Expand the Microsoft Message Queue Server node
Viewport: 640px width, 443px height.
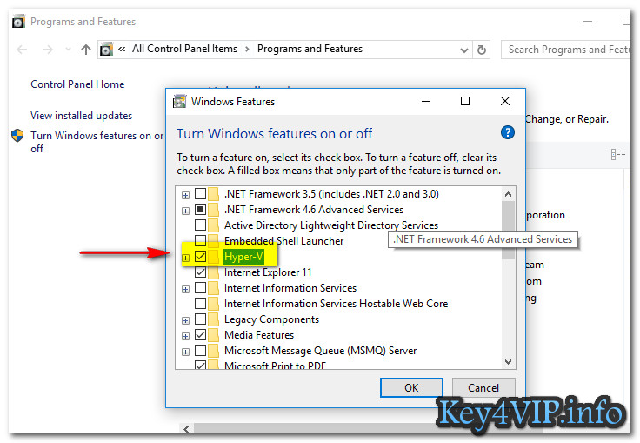186,352
